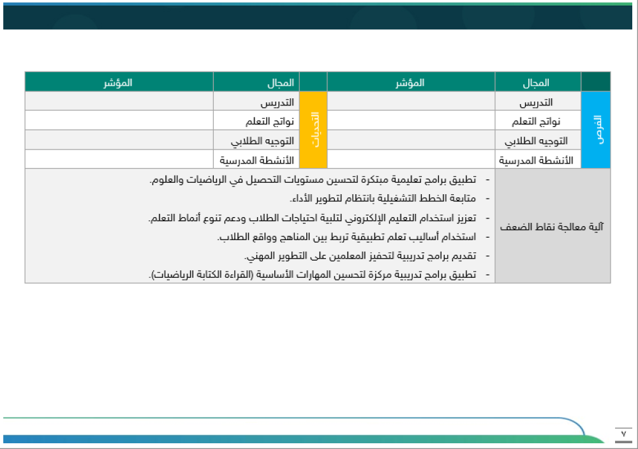
Task: Expand the right المؤشر header cell
Action: 410,81
